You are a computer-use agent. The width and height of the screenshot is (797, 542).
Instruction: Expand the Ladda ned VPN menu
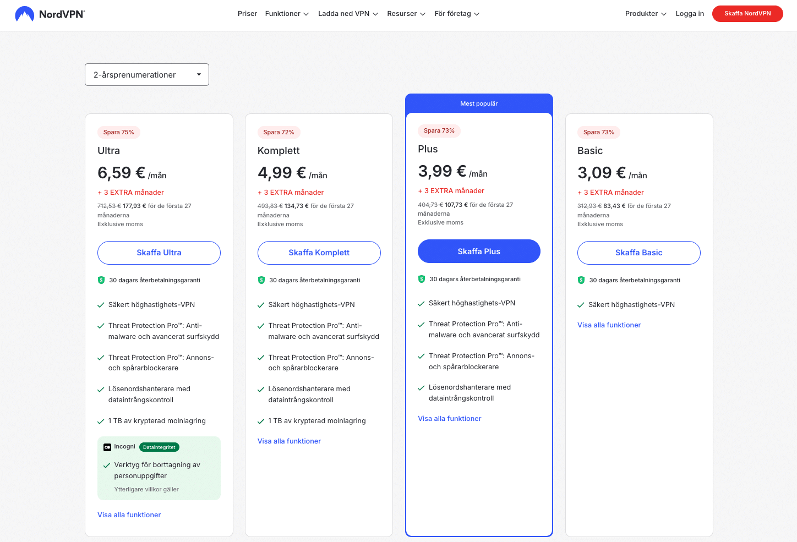348,14
